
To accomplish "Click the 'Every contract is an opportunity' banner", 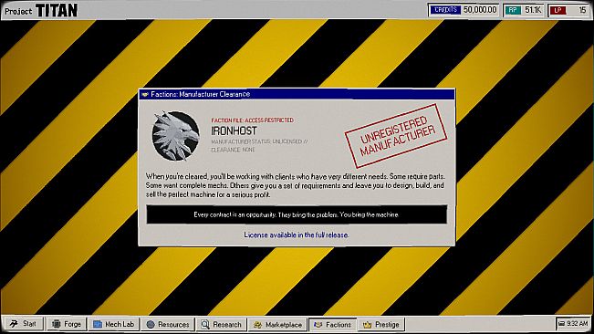I will [297, 214].
